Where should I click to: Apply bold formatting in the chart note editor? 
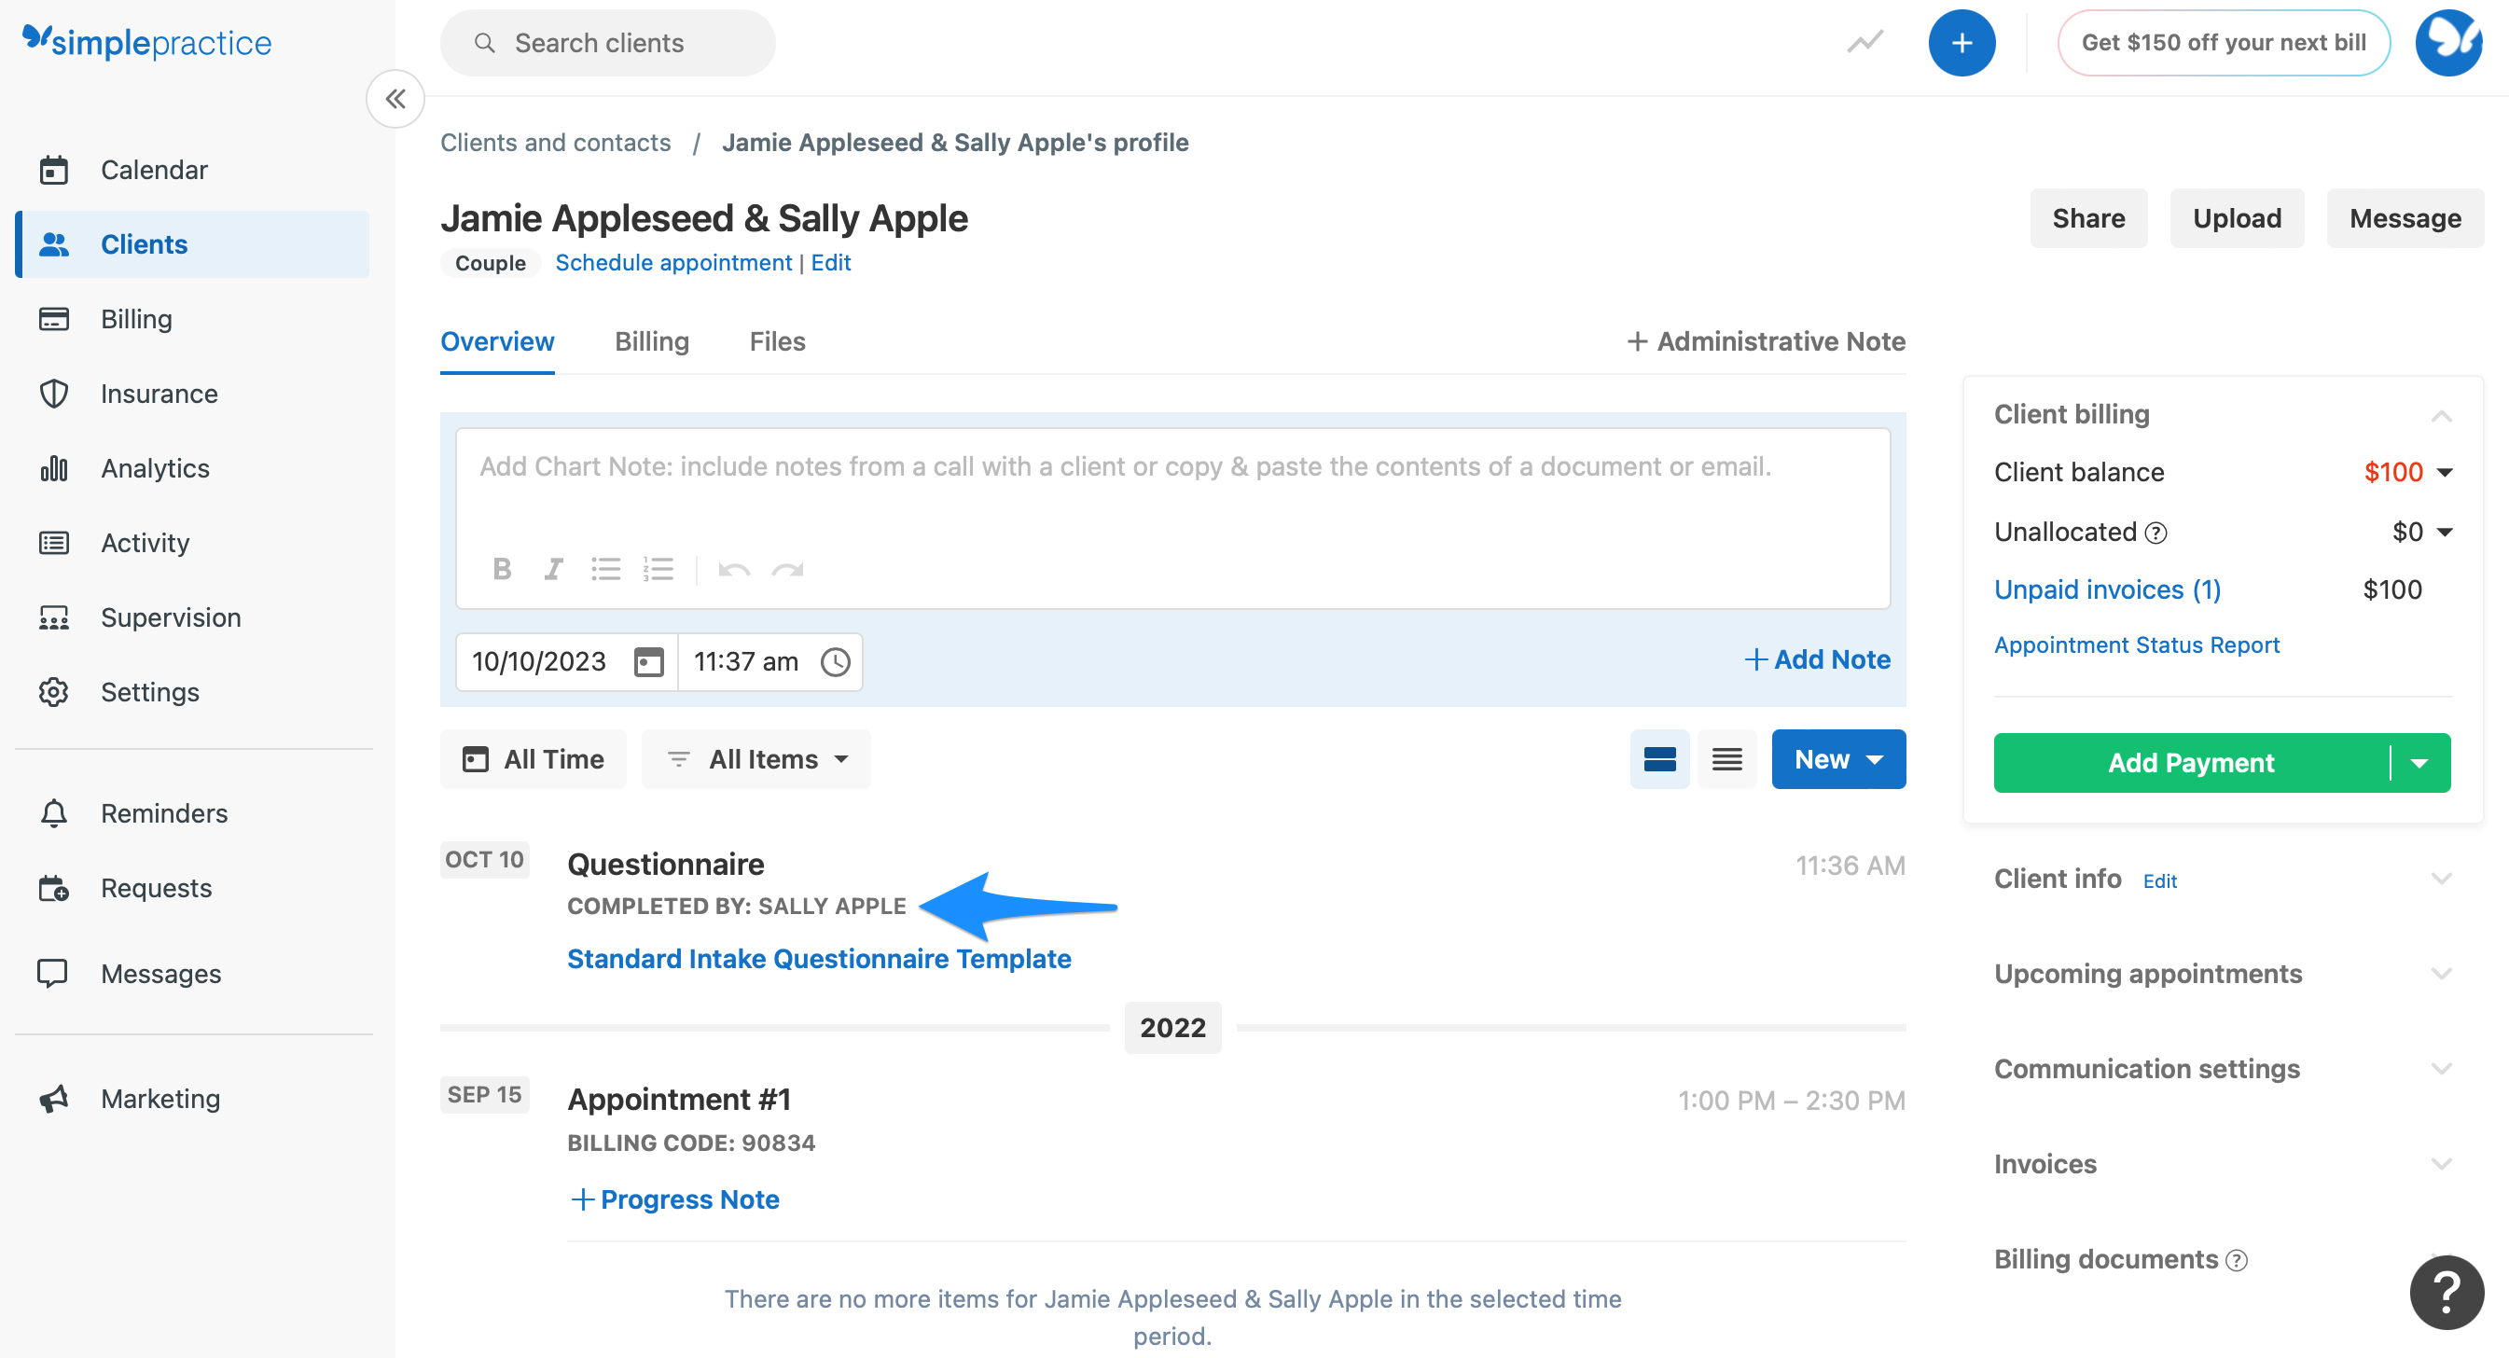(502, 569)
